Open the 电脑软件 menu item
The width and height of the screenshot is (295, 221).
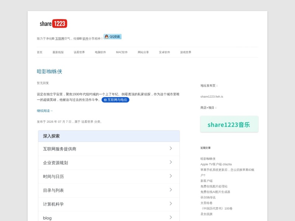point(100,52)
